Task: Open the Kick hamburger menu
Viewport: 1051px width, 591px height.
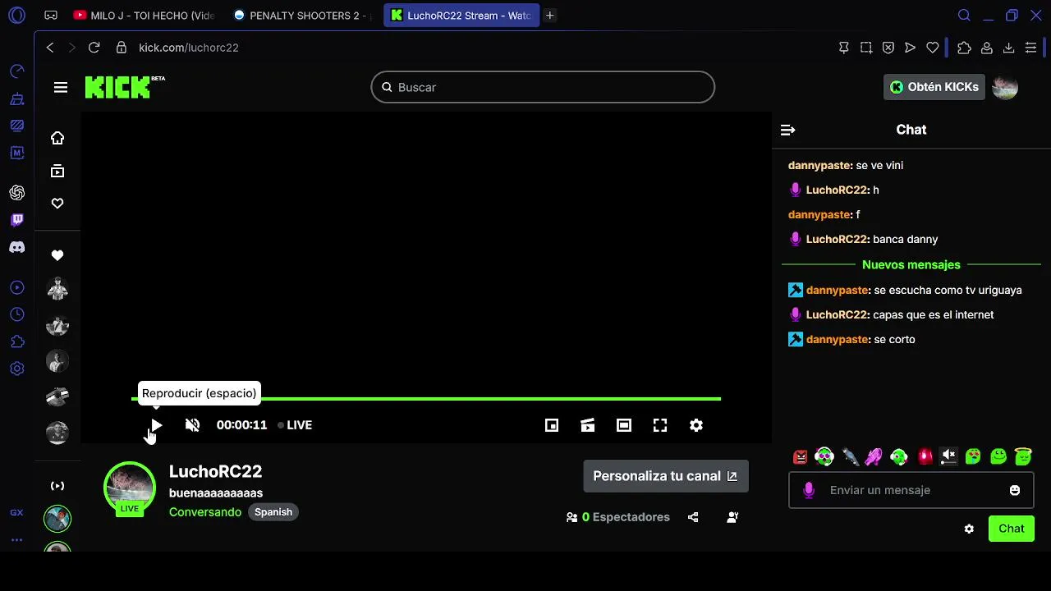Action: pyautogui.click(x=61, y=87)
